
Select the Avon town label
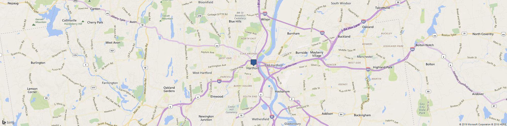pyautogui.click(x=133, y=22)
